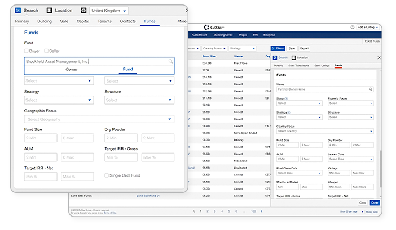Screen dimensions: 396x230
Task: Click the globe icon beside United Kingdom
Action: click(x=84, y=10)
